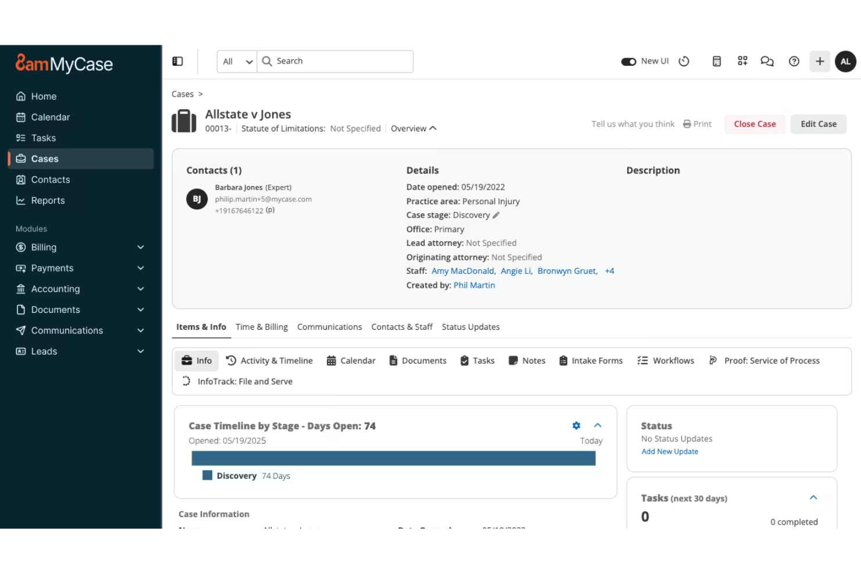Open the help question mark icon
Screen dimensions: 861x574
tap(794, 61)
